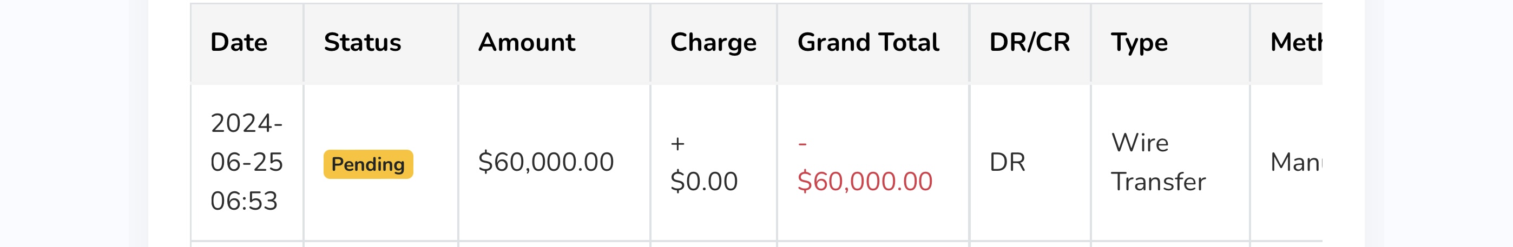This screenshot has height=247, width=1513.
Task: Select the Wire Transfer type cell
Action: [x=1157, y=162]
